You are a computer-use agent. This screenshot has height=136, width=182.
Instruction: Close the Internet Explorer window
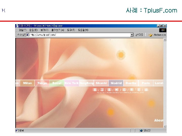click(165, 26)
